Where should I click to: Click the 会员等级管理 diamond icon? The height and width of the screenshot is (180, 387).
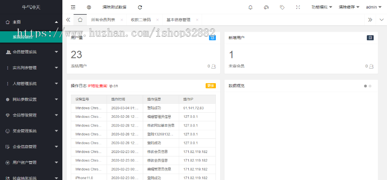pyautogui.click(x=8, y=115)
